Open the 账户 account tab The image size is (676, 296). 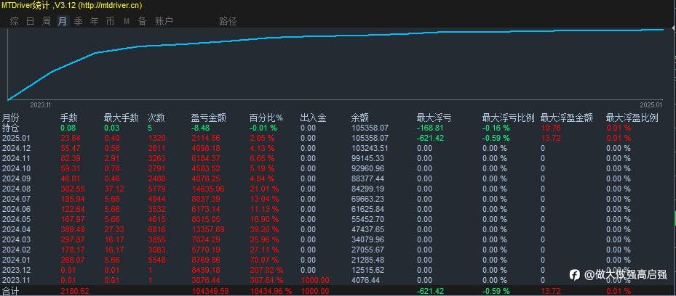pyautogui.click(x=164, y=21)
